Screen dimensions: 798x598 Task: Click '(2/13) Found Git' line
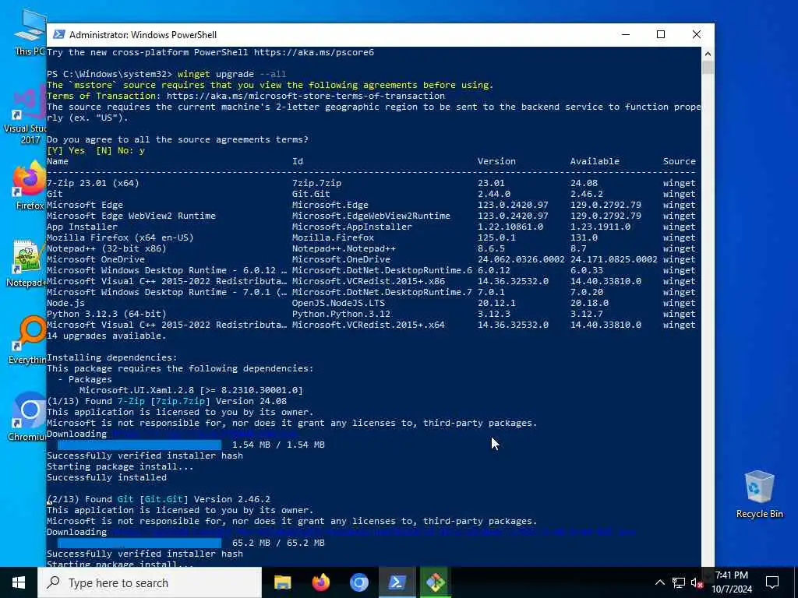[x=158, y=499]
